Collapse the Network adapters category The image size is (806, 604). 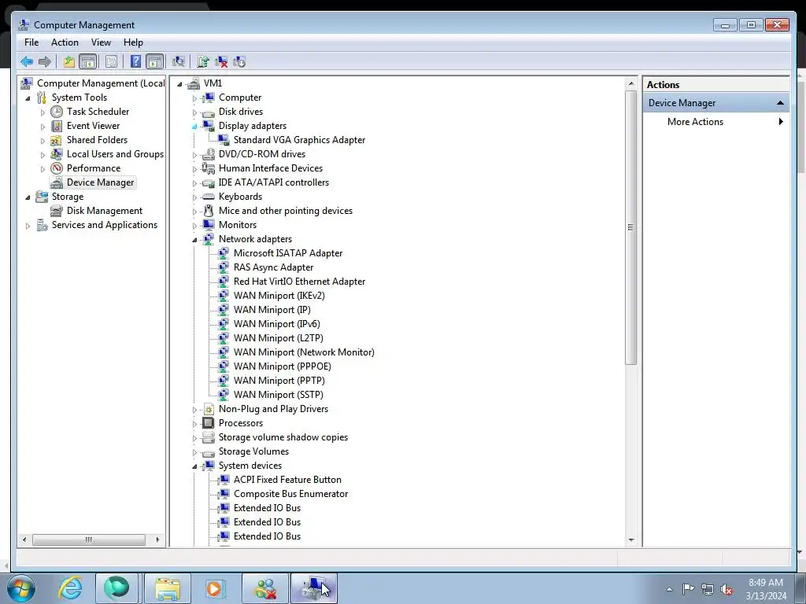194,240
